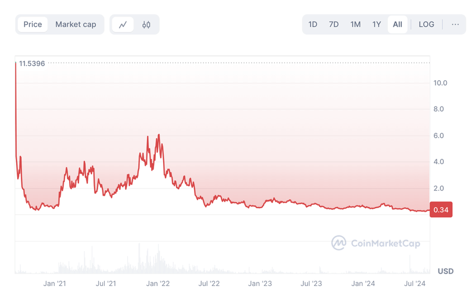Click the Jan '23 date marker
The image size is (476, 292).
[x=260, y=284]
